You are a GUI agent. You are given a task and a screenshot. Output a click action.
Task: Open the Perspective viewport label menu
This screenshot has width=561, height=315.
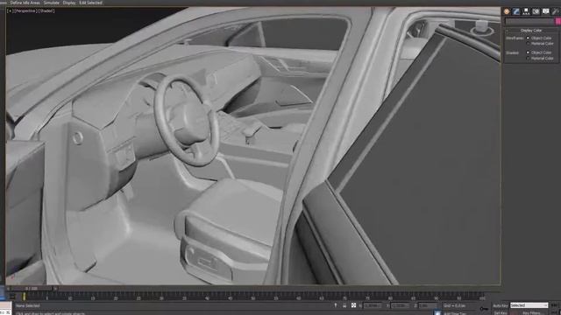tap(25, 11)
